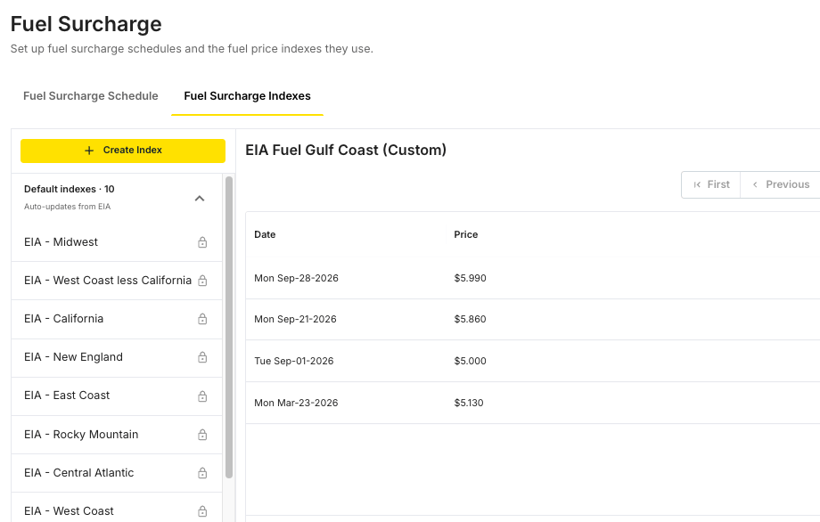Image resolution: width=820 pixels, height=522 pixels.
Task: Open the Fuel Surcharge Indexes tab
Action: click(248, 95)
